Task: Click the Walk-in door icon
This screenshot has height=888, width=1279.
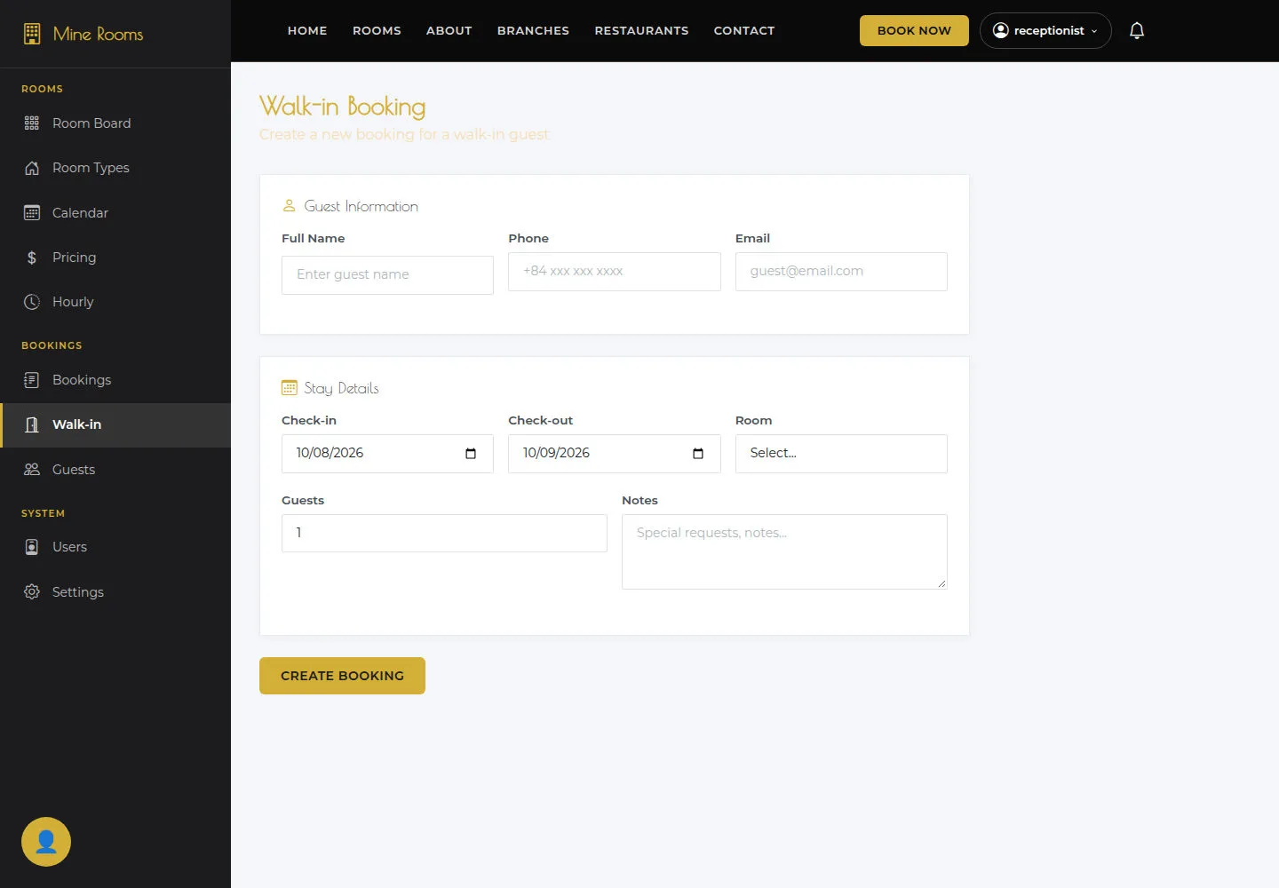Action: tap(32, 424)
